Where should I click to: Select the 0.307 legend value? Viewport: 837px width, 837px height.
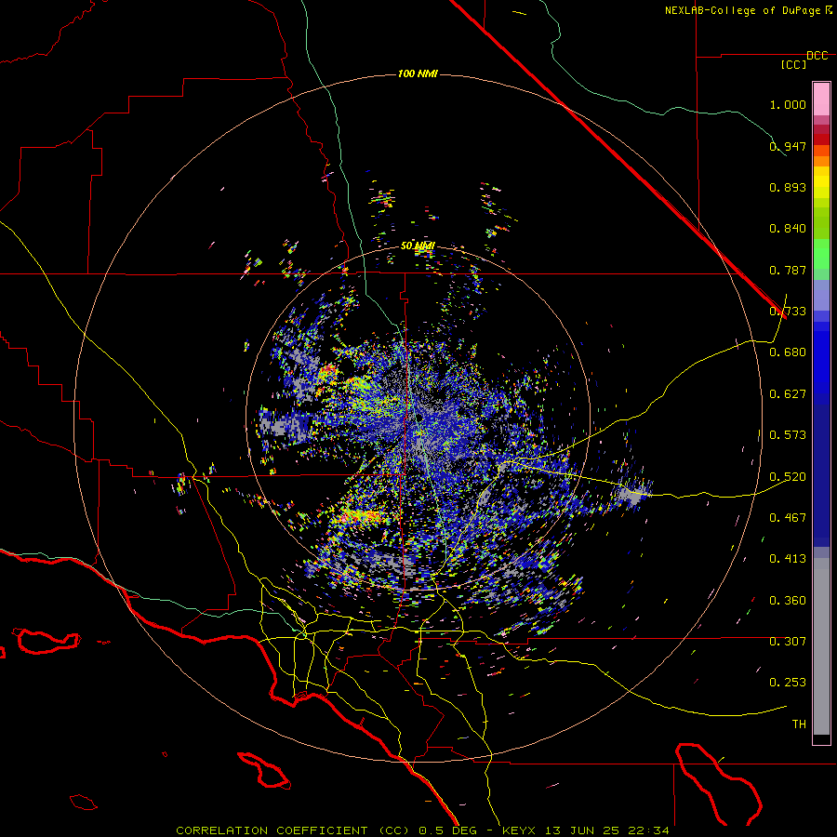coord(788,642)
